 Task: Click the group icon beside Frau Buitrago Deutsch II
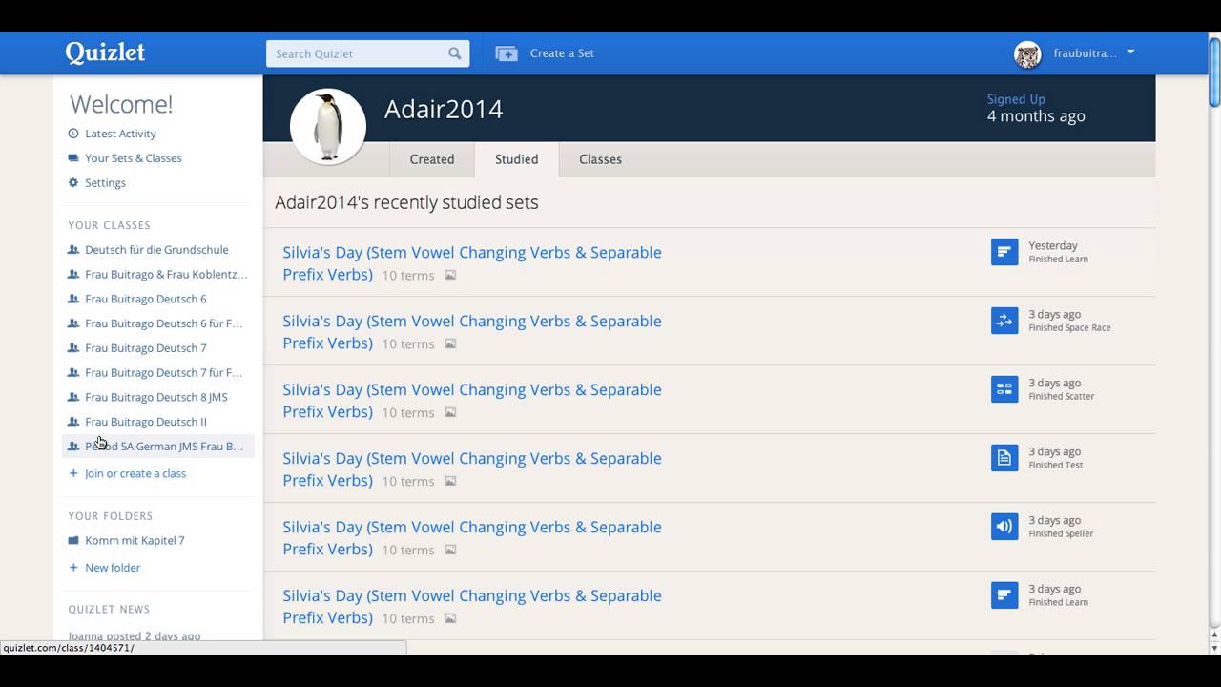pyautogui.click(x=73, y=422)
